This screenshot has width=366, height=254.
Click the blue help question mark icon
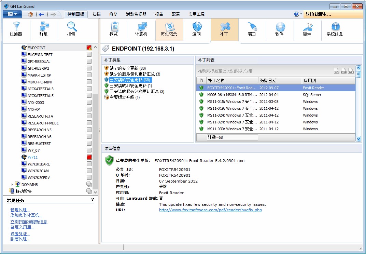point(296,14)
